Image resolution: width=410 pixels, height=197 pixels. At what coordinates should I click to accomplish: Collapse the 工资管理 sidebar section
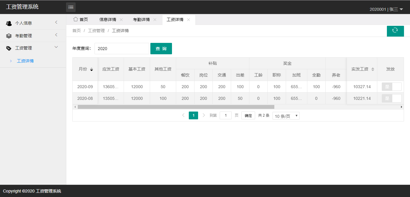click(33, 48)
